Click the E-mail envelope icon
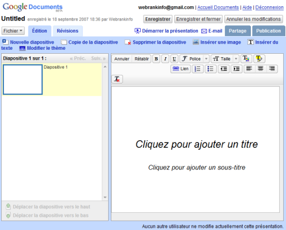286x230 pixels. point(204,31)
